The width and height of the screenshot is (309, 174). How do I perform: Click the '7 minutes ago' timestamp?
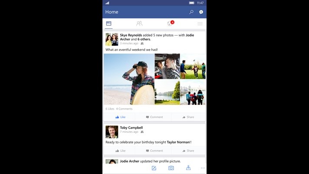pyautogui.click(x=129, y=132)
